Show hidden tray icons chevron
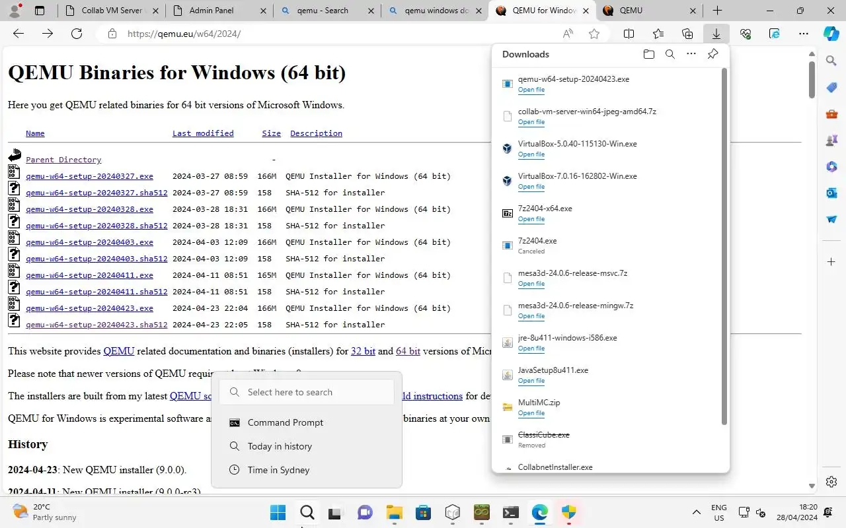846x528 pixels. click(696, 512)
